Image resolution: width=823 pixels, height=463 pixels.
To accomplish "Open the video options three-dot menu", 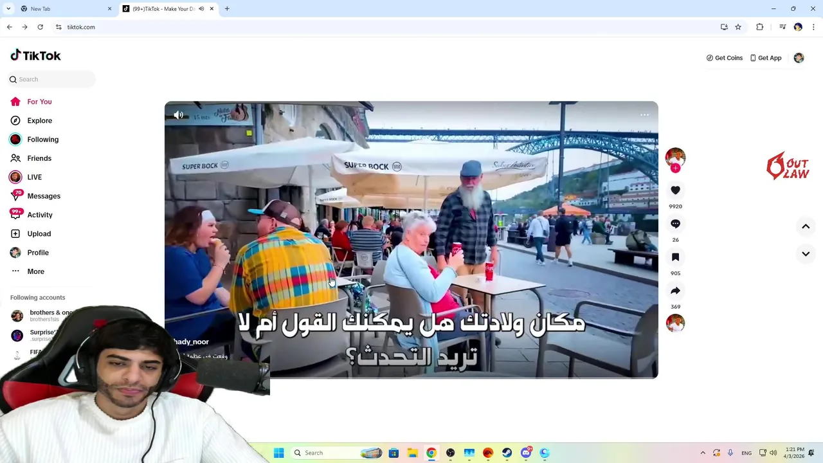I will point(644,115).
